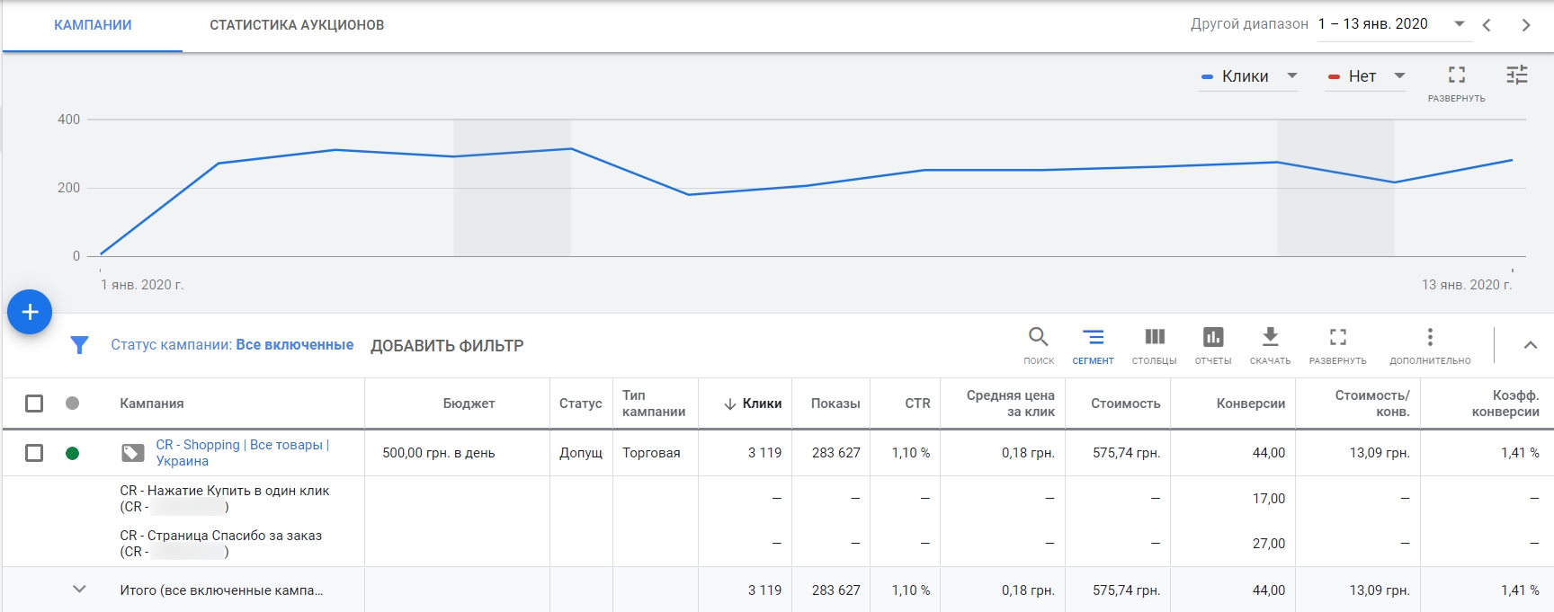Screen dimensions: 1554x612
Task: Open CR - Shopping campaign link
Action: click(243, 453)
